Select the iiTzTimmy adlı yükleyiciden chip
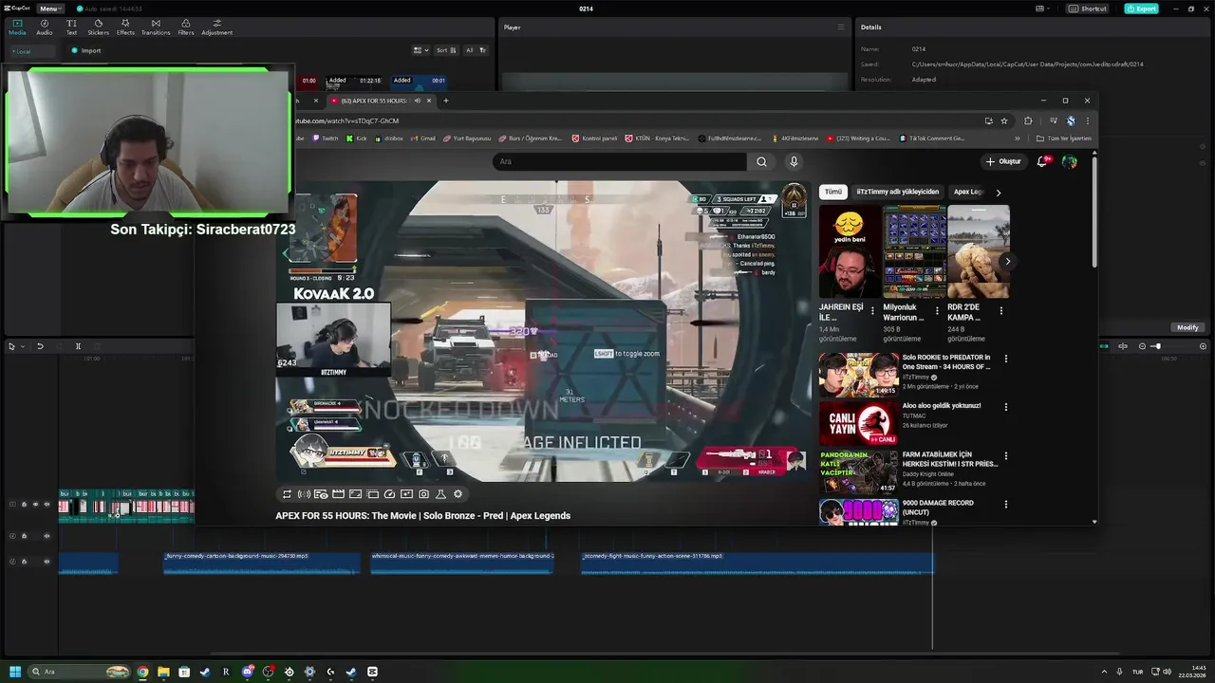1215x683 pixels. tap(897, 192)
